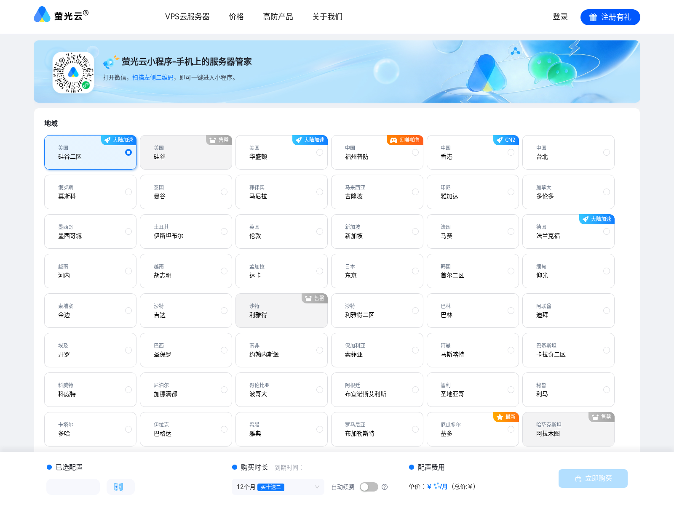Click the 登录 login link
The width and height of the screenshot is (674, 505).
coord(560,17)
